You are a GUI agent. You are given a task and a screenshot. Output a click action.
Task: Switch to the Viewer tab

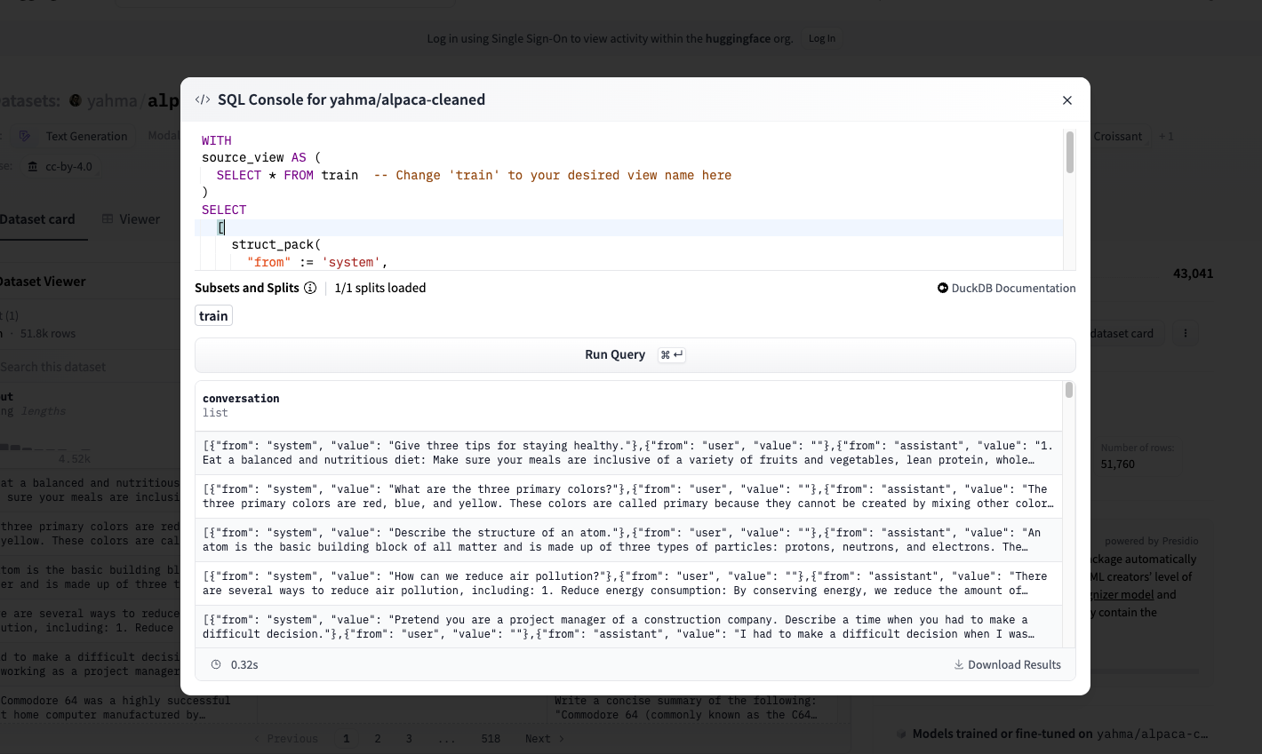131,219
